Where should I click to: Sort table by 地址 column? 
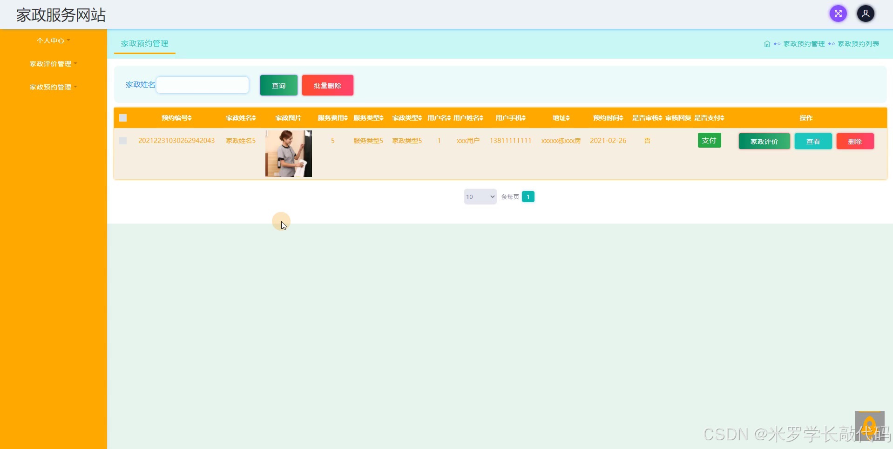561,118
